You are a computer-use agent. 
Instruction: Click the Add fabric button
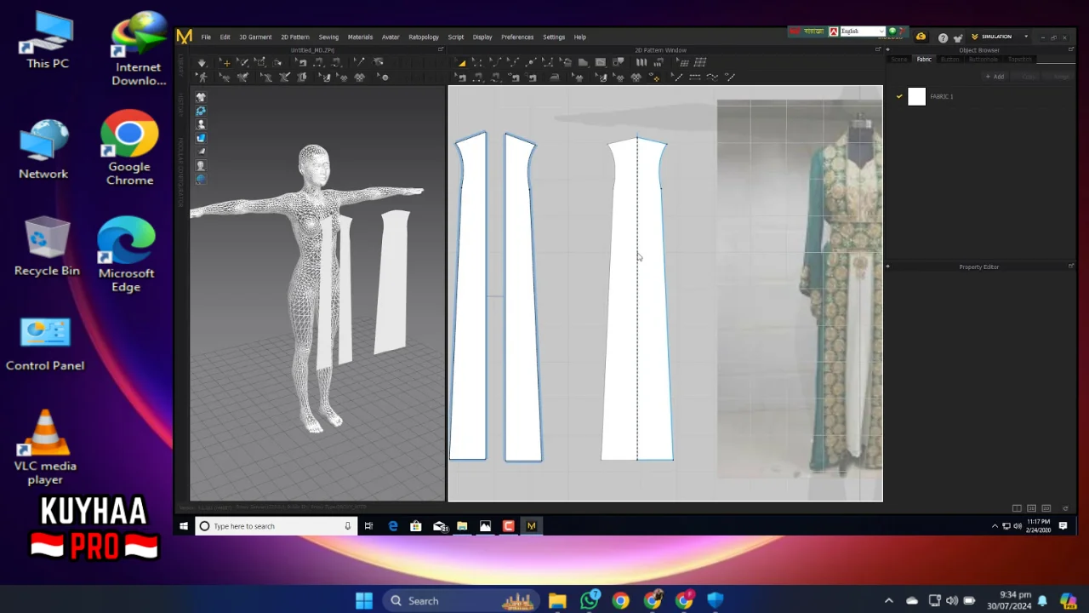point(995,77)
